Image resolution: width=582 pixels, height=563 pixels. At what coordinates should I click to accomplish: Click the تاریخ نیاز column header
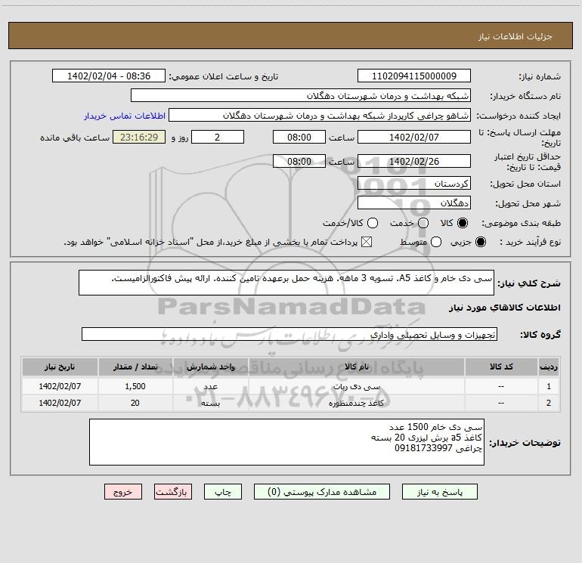point(60,367)
